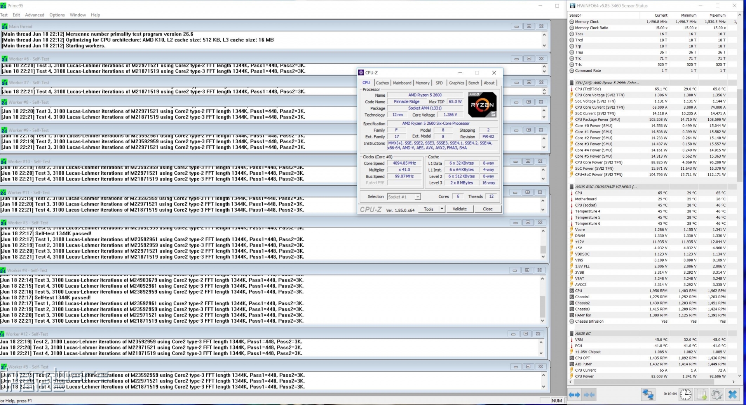Click the Validate button in CPU-Z
Viewport: 746px width, 405px height.
pyautogui.click(x=460, y=209)
